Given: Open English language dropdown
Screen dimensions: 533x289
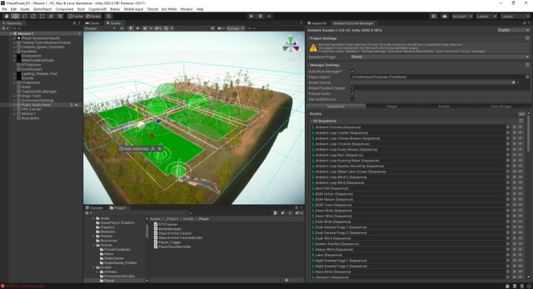Looking at the screenshot, I should [x=513, y=30].
